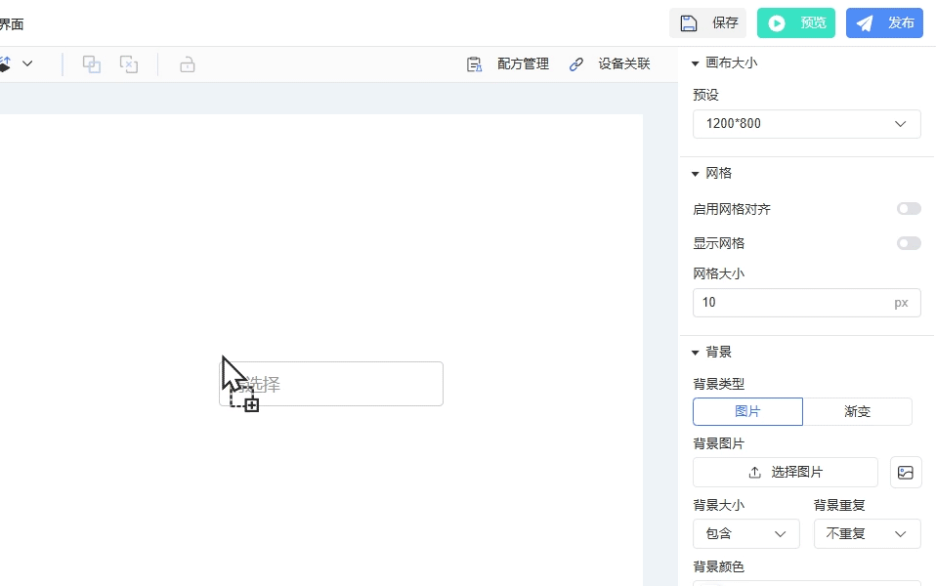Click the 预览 preview button

[795, 23]
